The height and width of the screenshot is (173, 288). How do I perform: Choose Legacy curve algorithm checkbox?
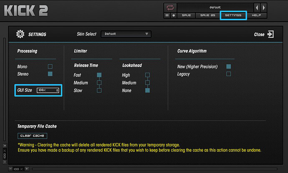(x=228, y=74)
